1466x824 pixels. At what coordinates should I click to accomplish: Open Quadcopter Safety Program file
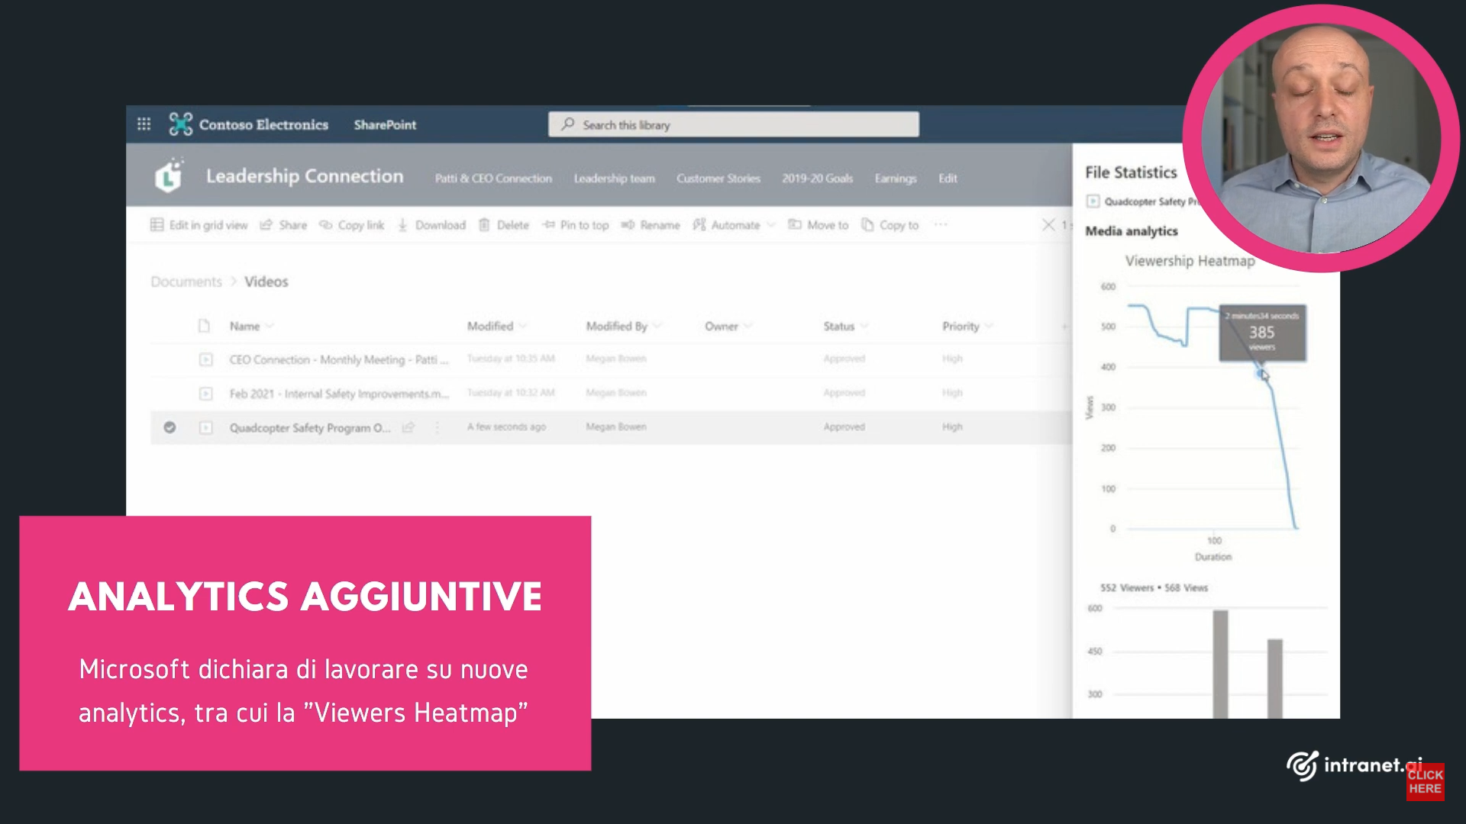coord(310,428)
